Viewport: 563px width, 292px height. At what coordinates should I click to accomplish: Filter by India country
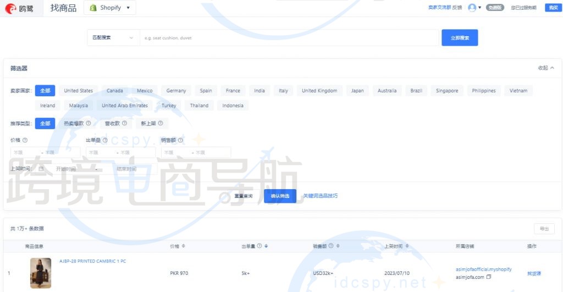pyautogui.click(x=260, y=91)
